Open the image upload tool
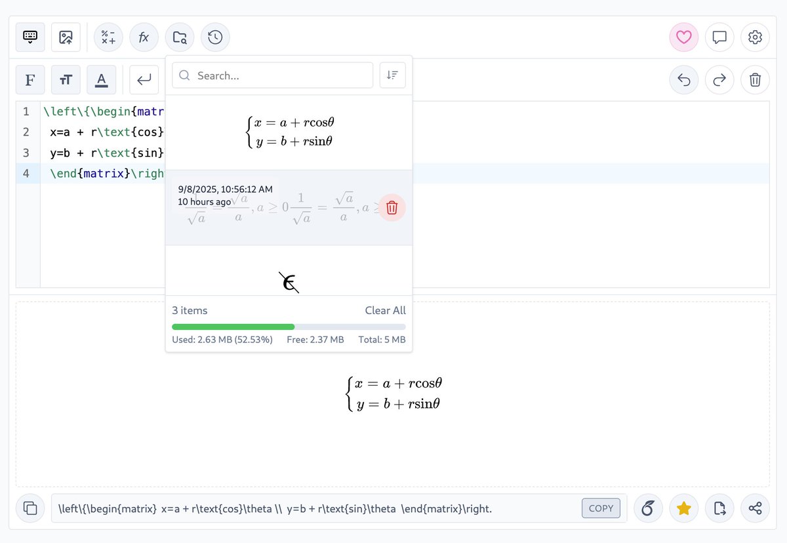 coord(66,37)
